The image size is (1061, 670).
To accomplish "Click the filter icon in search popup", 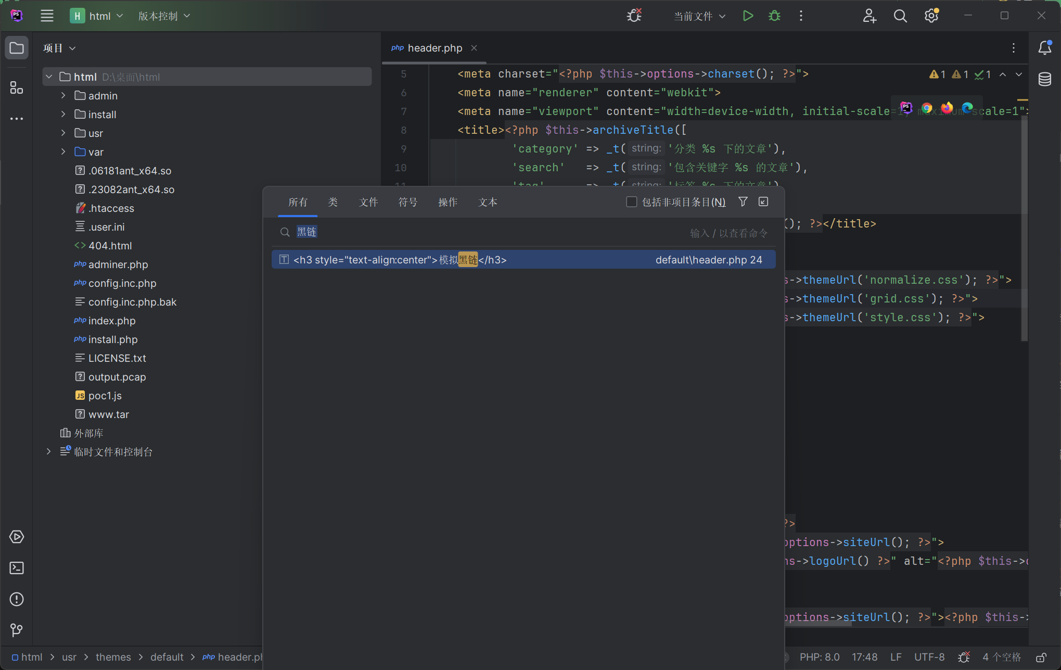I will [x=743, y=202].
